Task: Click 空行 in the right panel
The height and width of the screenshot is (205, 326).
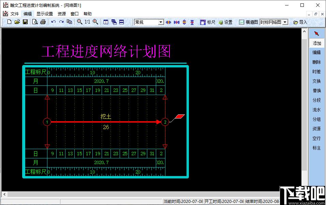Action: [317, 138]
